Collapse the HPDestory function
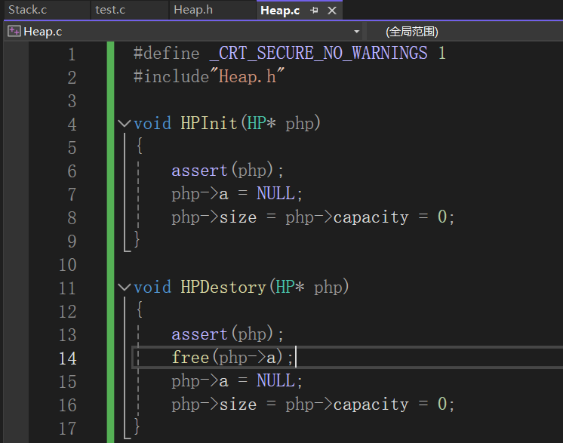 point(125,288)
